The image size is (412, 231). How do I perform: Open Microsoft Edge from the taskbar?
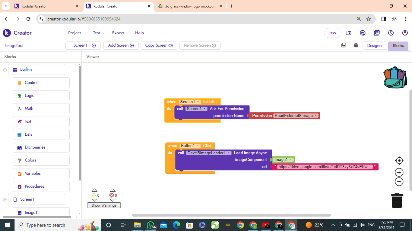point(176,225)
